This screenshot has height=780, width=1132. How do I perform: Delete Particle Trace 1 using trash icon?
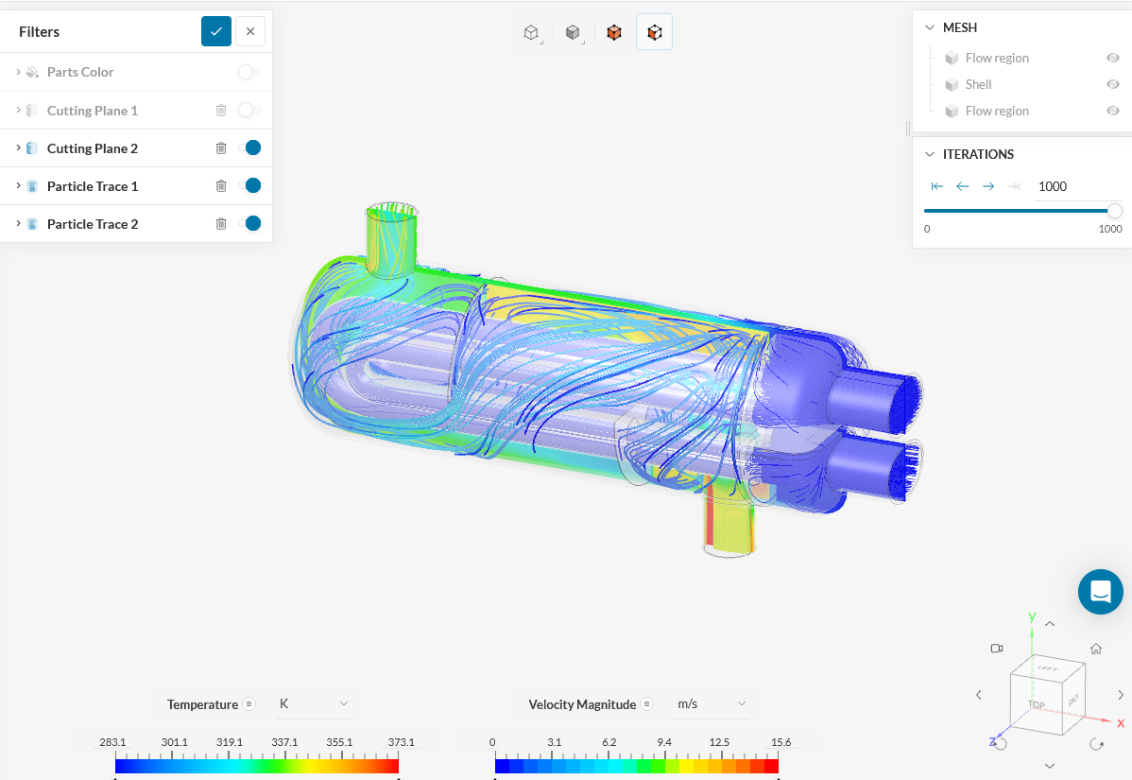click(221, 186)
